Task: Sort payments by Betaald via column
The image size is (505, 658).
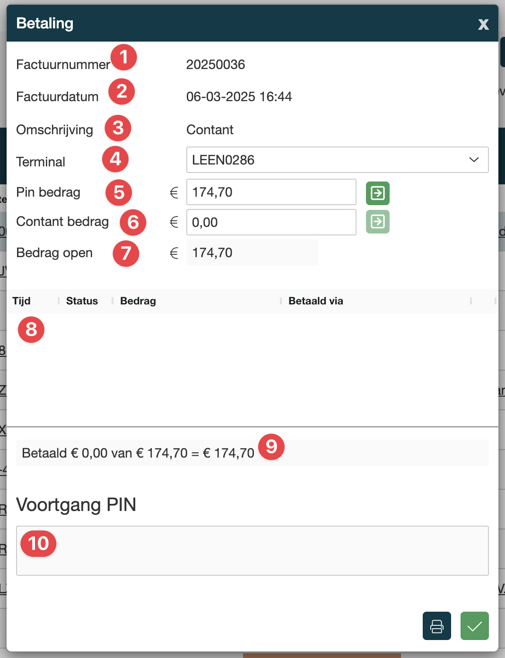Action: tap(315, 301)
